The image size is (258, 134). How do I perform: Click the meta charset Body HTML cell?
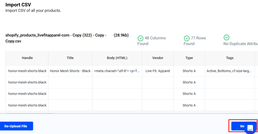pos(117,71)
